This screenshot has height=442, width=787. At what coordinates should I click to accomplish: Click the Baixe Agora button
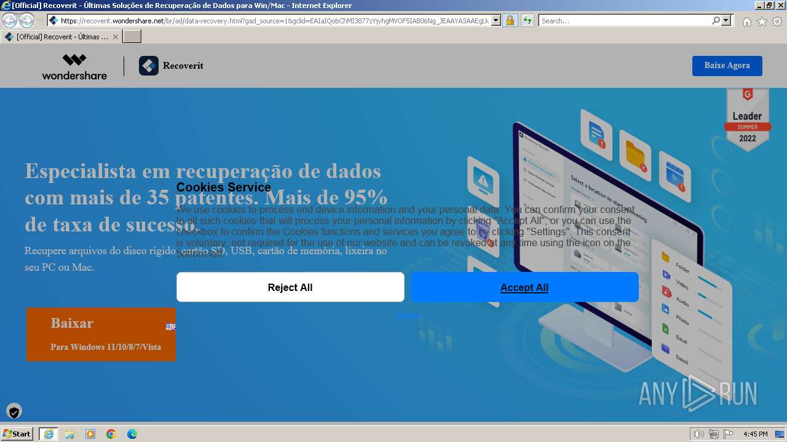tap(727, 66)
